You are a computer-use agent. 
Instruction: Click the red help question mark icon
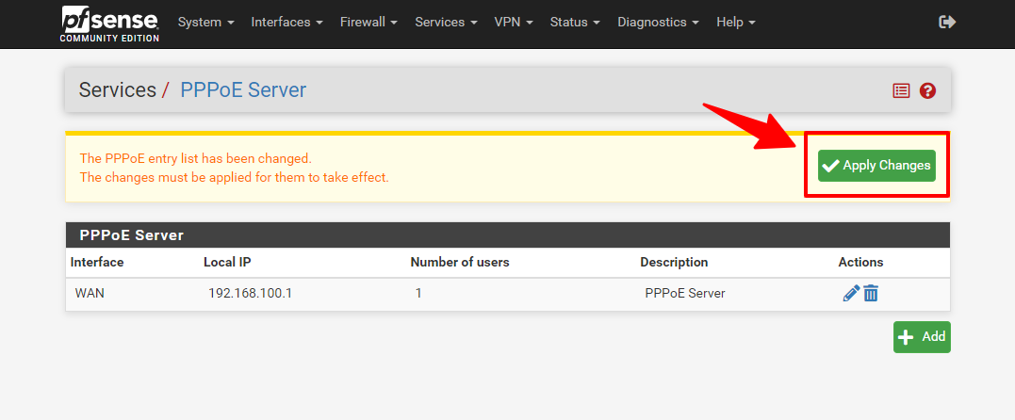pyautogui.click(x=927, y=90)
